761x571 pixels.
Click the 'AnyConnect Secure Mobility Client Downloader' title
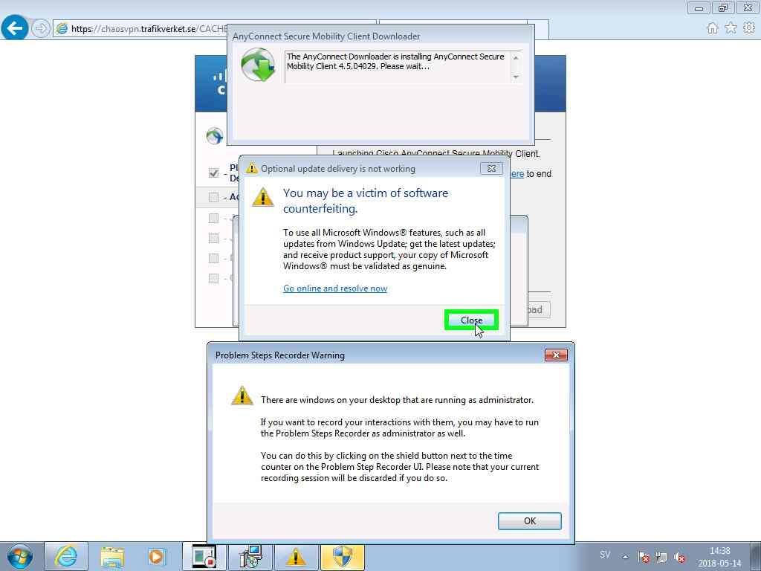coord(326,36)
